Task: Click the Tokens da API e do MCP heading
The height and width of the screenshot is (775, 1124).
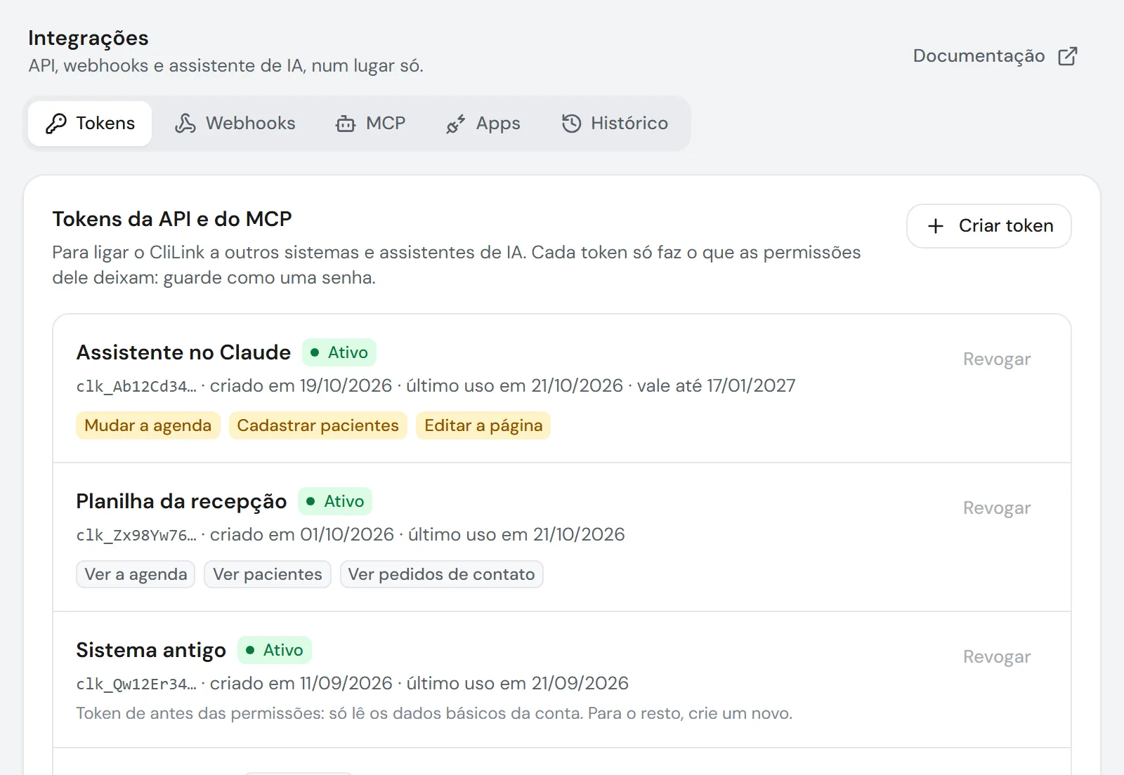Action: tap(172, 219)
